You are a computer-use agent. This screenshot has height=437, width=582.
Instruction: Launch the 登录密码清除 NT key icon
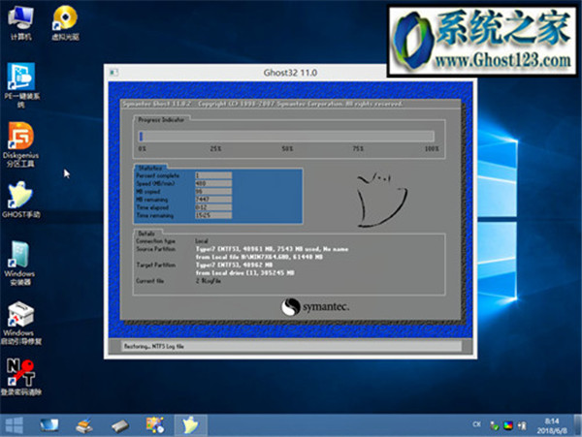click(x=20, y=377)
